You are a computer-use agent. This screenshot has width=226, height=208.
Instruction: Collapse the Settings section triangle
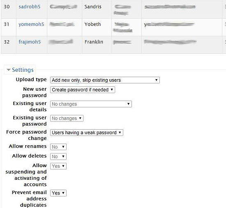9,70
